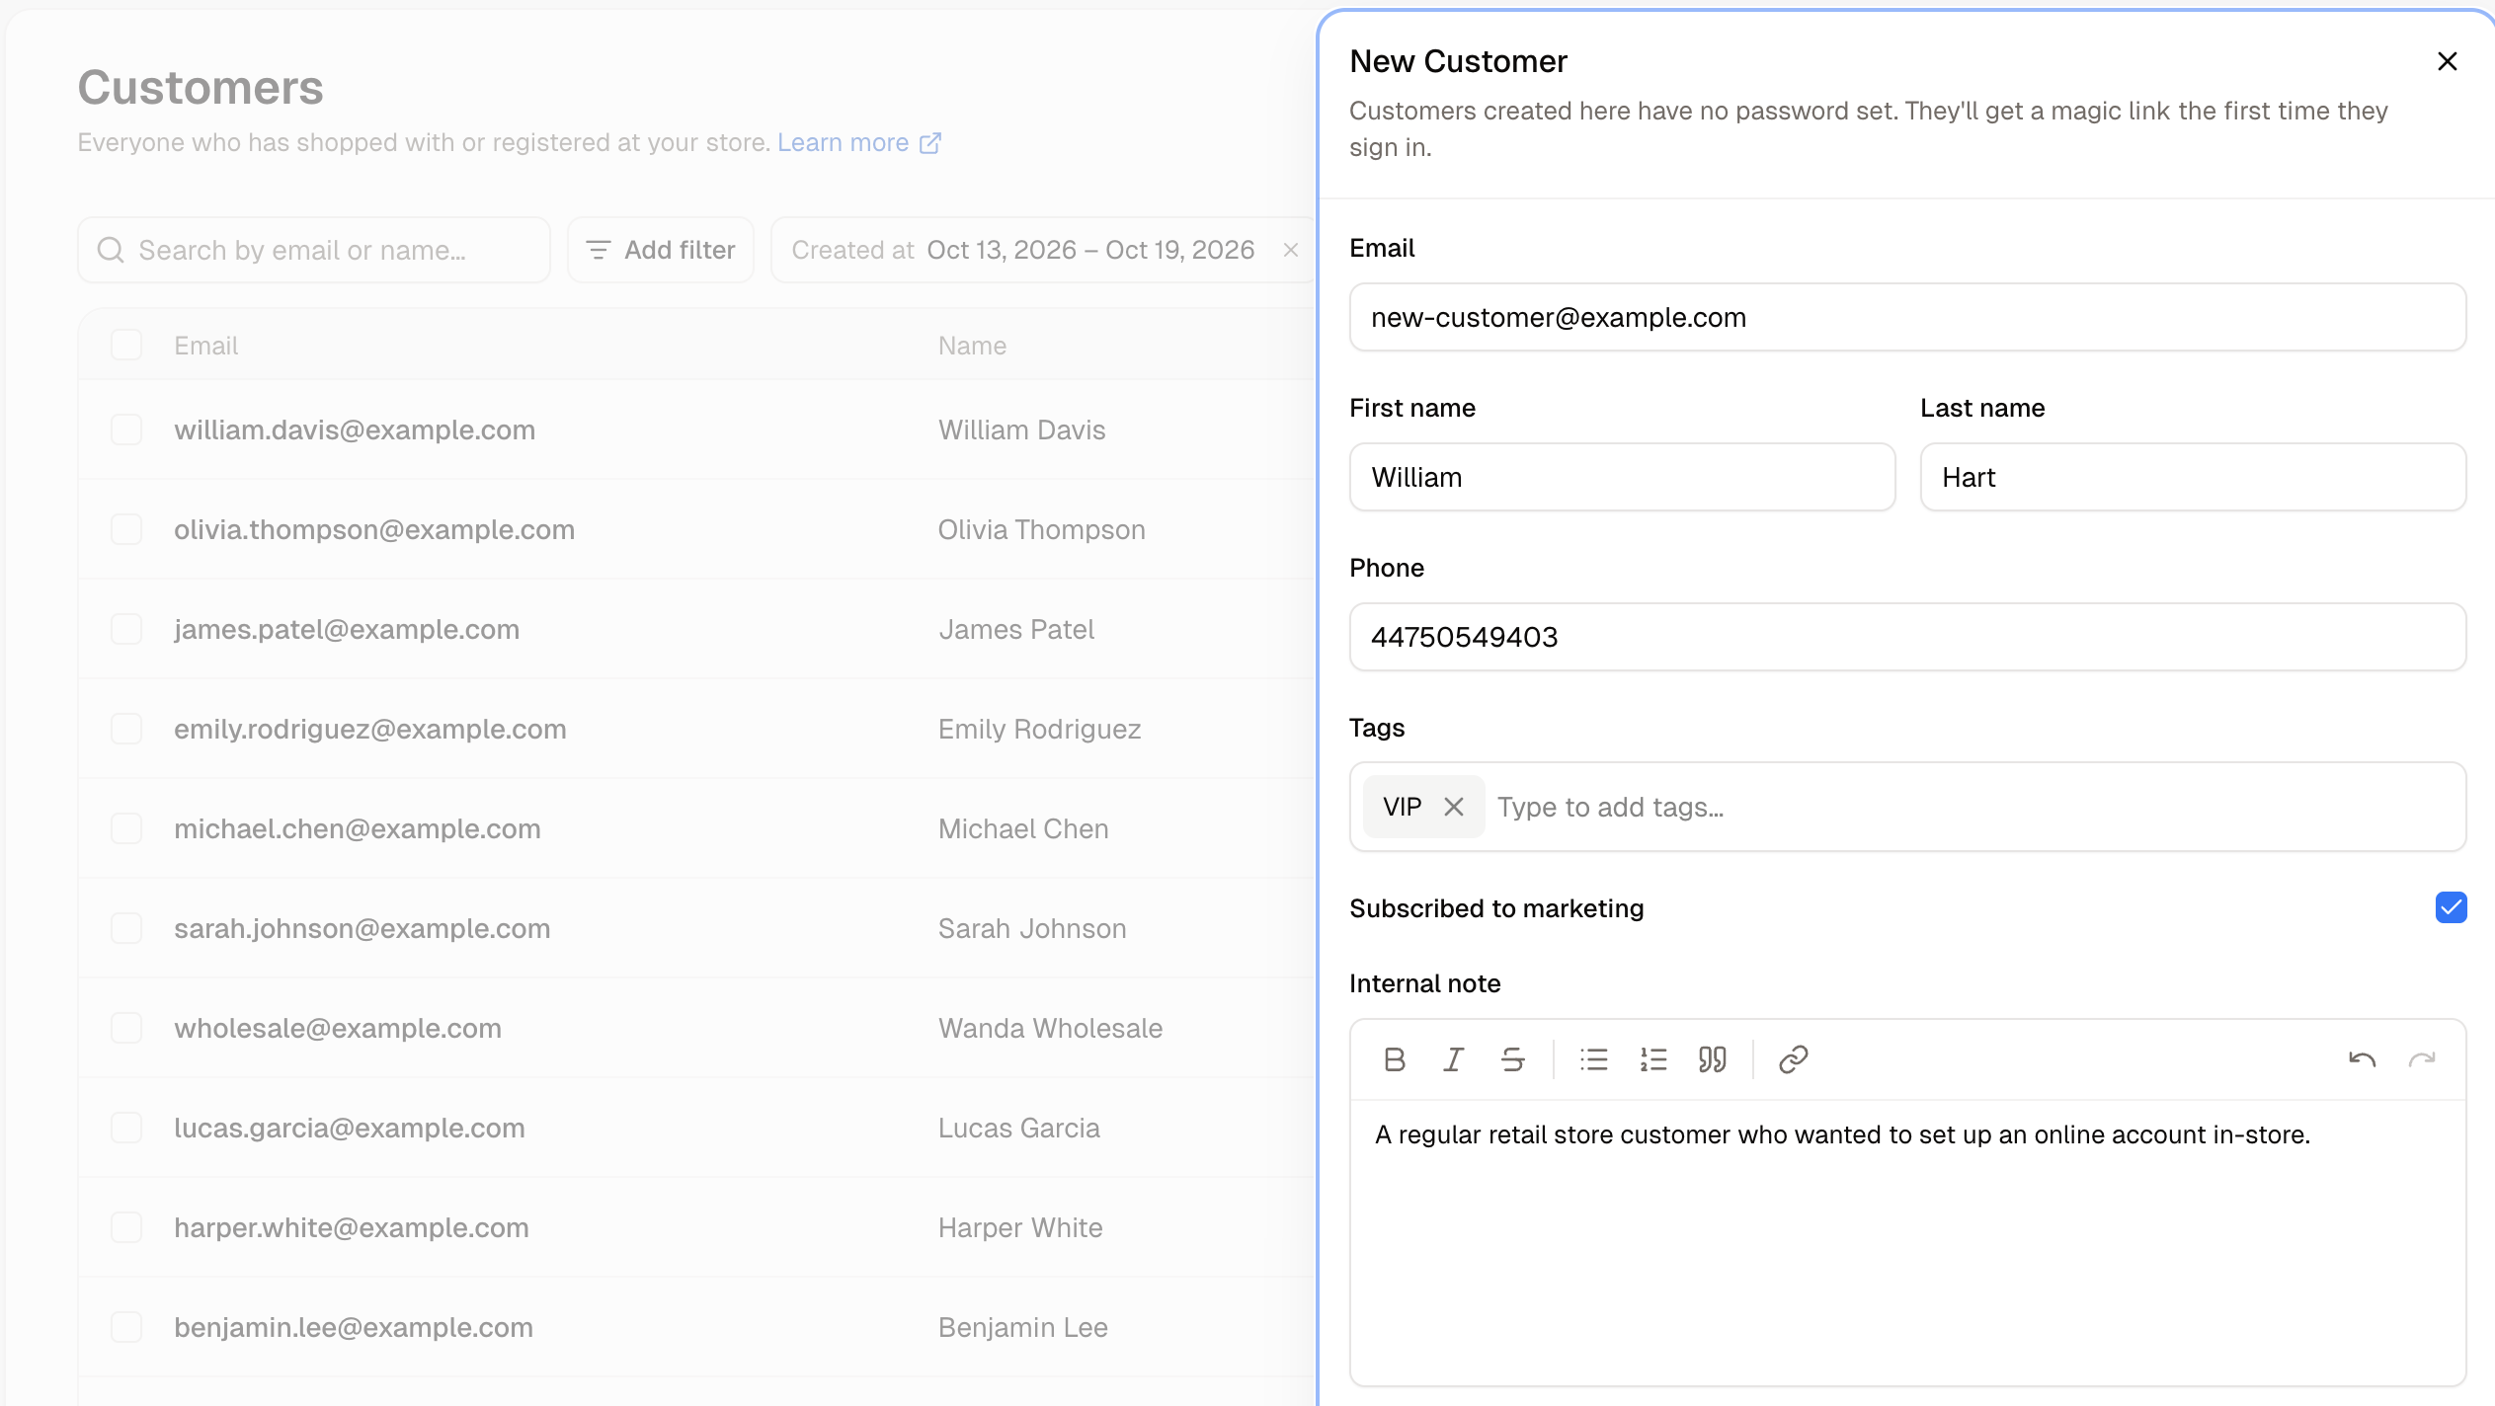This screenshot has width=2495, height=1406.
Task: Click the external link icon beside Learn more
Action: [x=930, y=143]
